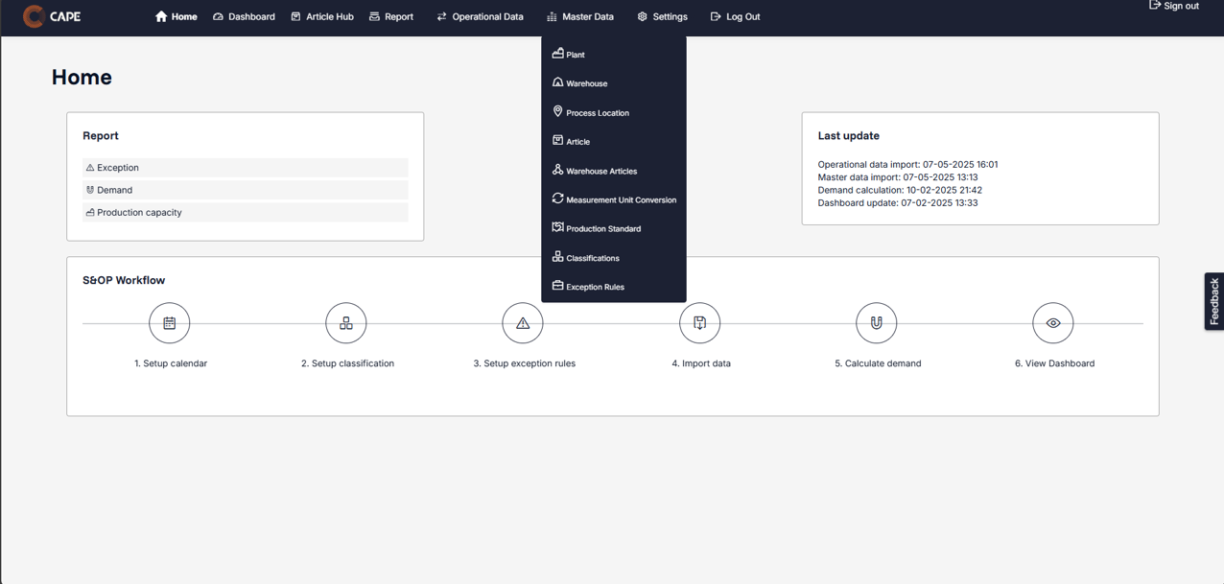1224x584 pixels.
Task: Click the calendar icon for Setup calendar
Action: [x=170, y=323]
